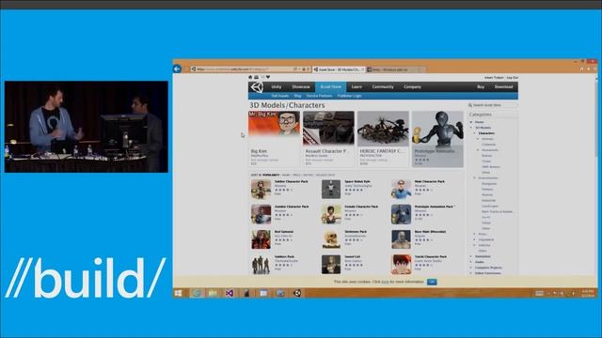The height and width of the screenshot is (338, 602).
Task: Switch to the Asset Store 3D Models browser tab
Action: (x=340, y=69)
